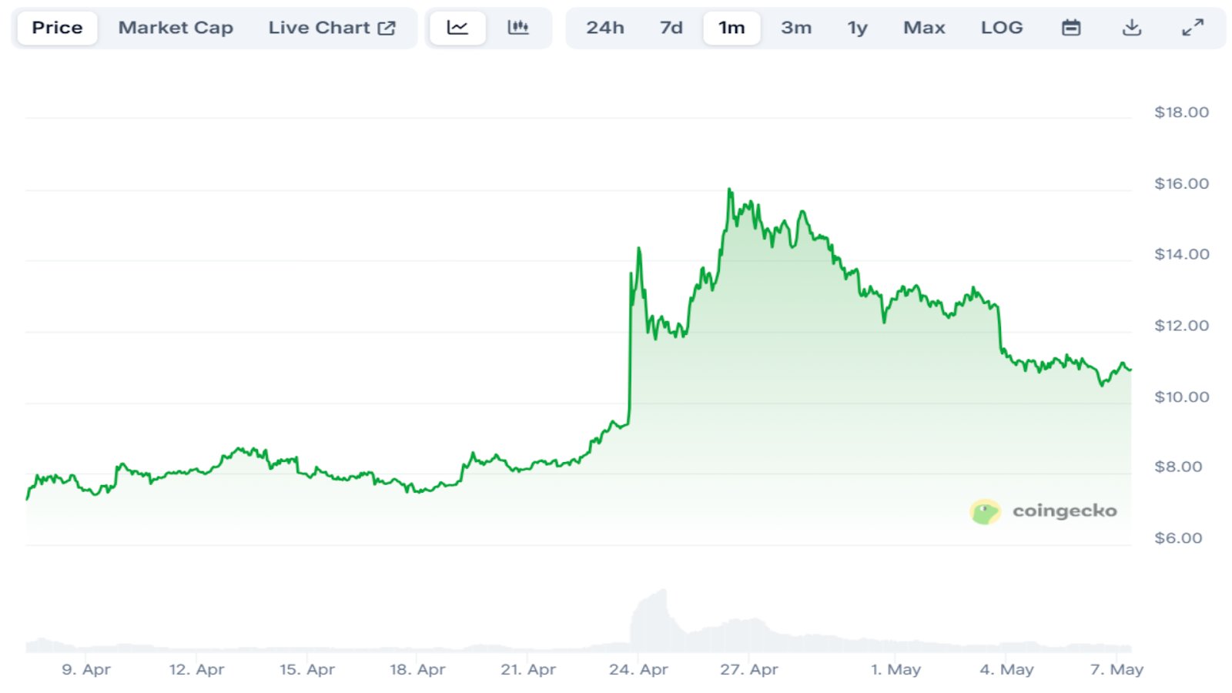Switch to the Market Cap tab
Viewport: 1232px width, 693px height.
click(x=176, y=27)
